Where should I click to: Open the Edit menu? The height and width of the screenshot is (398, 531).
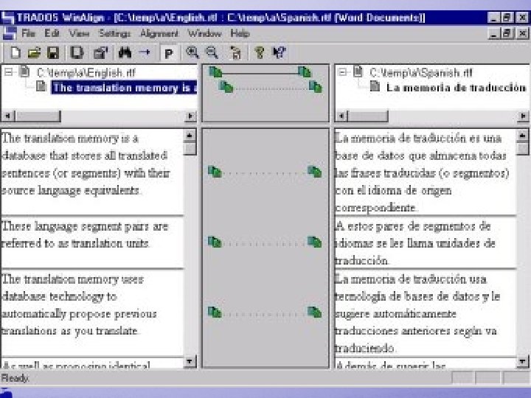click(x=52, y=33)
